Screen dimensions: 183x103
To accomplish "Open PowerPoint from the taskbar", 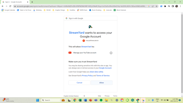I will (91, 100).
